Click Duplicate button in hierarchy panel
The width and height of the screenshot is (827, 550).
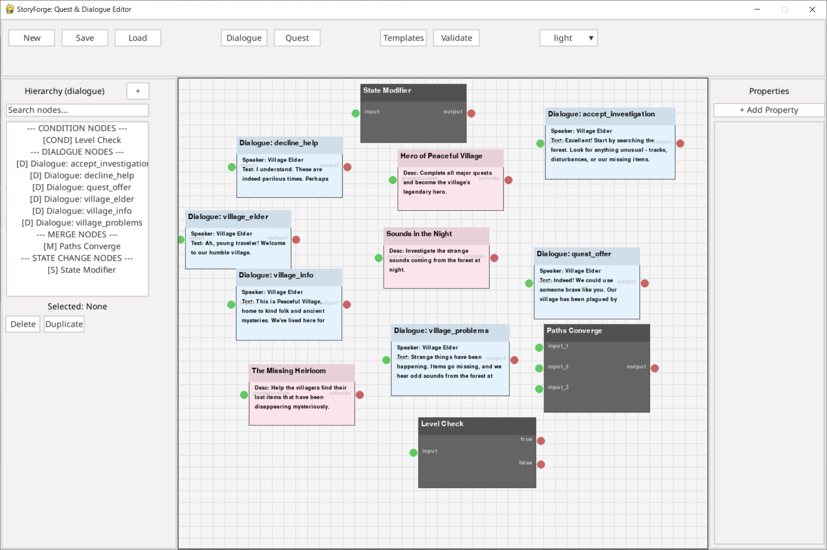(64, 324)
